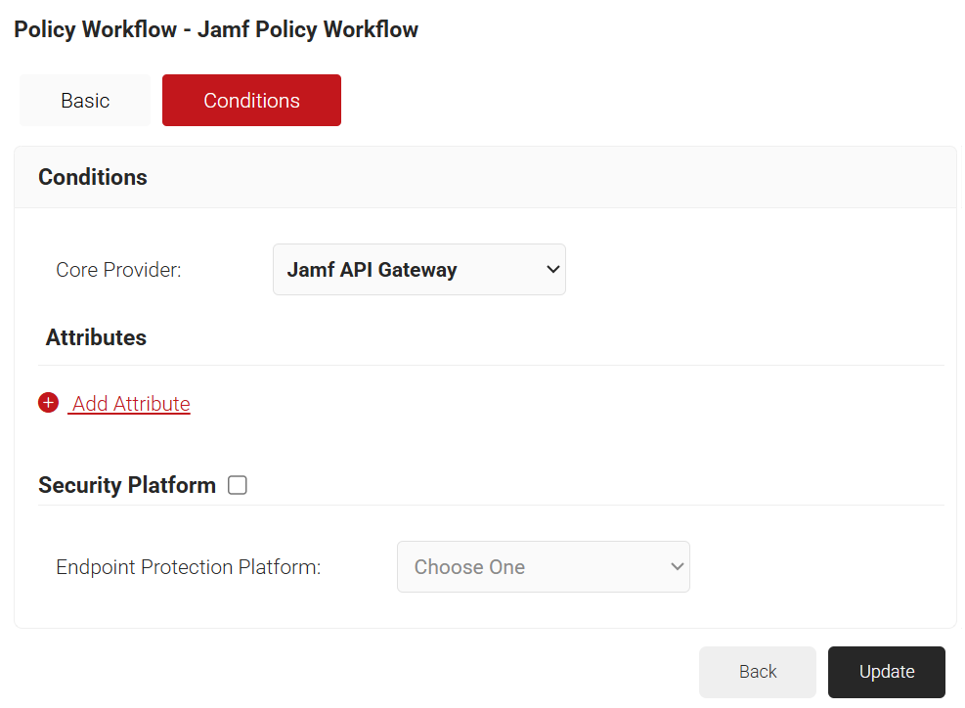Click the Conditions panel header

[93, 177]
